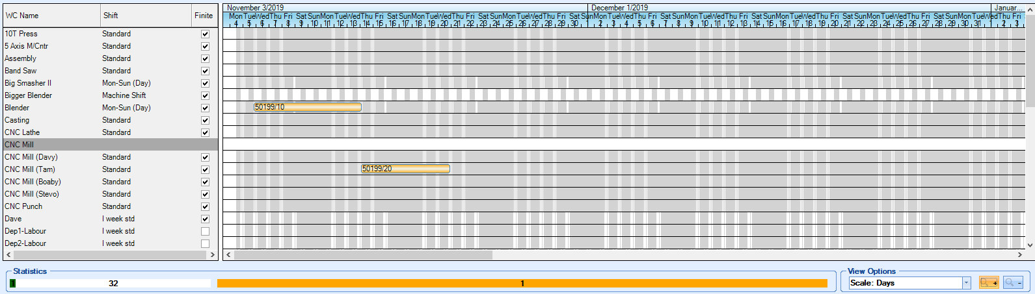Uncheck the Finite checkbox for 10T Press
Screen dimensions: 1035x294
point(205,34)
